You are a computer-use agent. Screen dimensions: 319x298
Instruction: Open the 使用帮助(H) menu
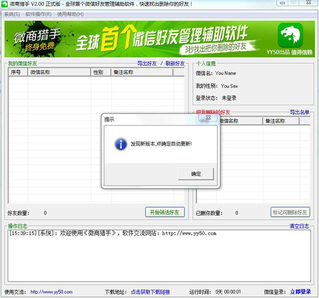[70, 14]
